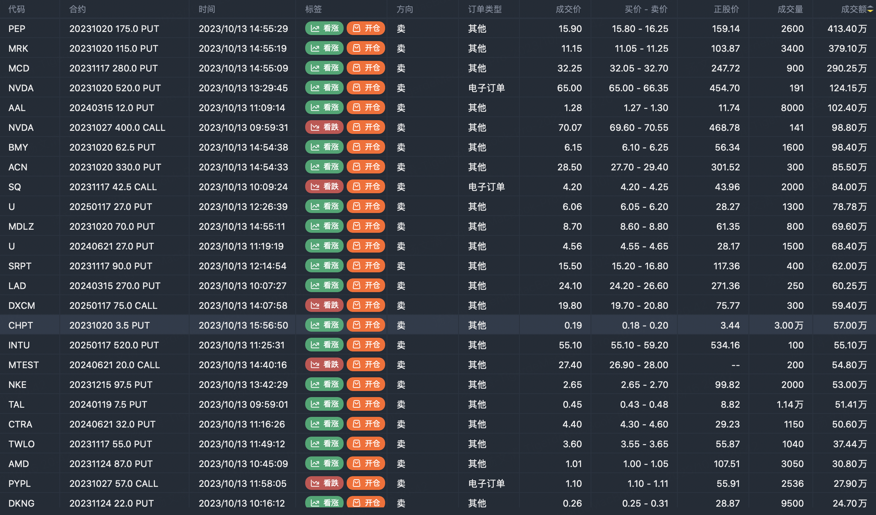876x515 pixels.
Task: Click 看涨 tag for U 20250117 27.0 PUT
Action: point(324,207)
